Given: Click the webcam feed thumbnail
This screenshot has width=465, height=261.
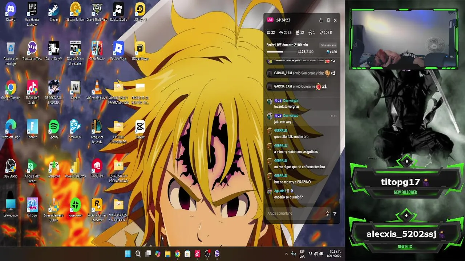Looking at the screenshot, I should coord(404,39).
